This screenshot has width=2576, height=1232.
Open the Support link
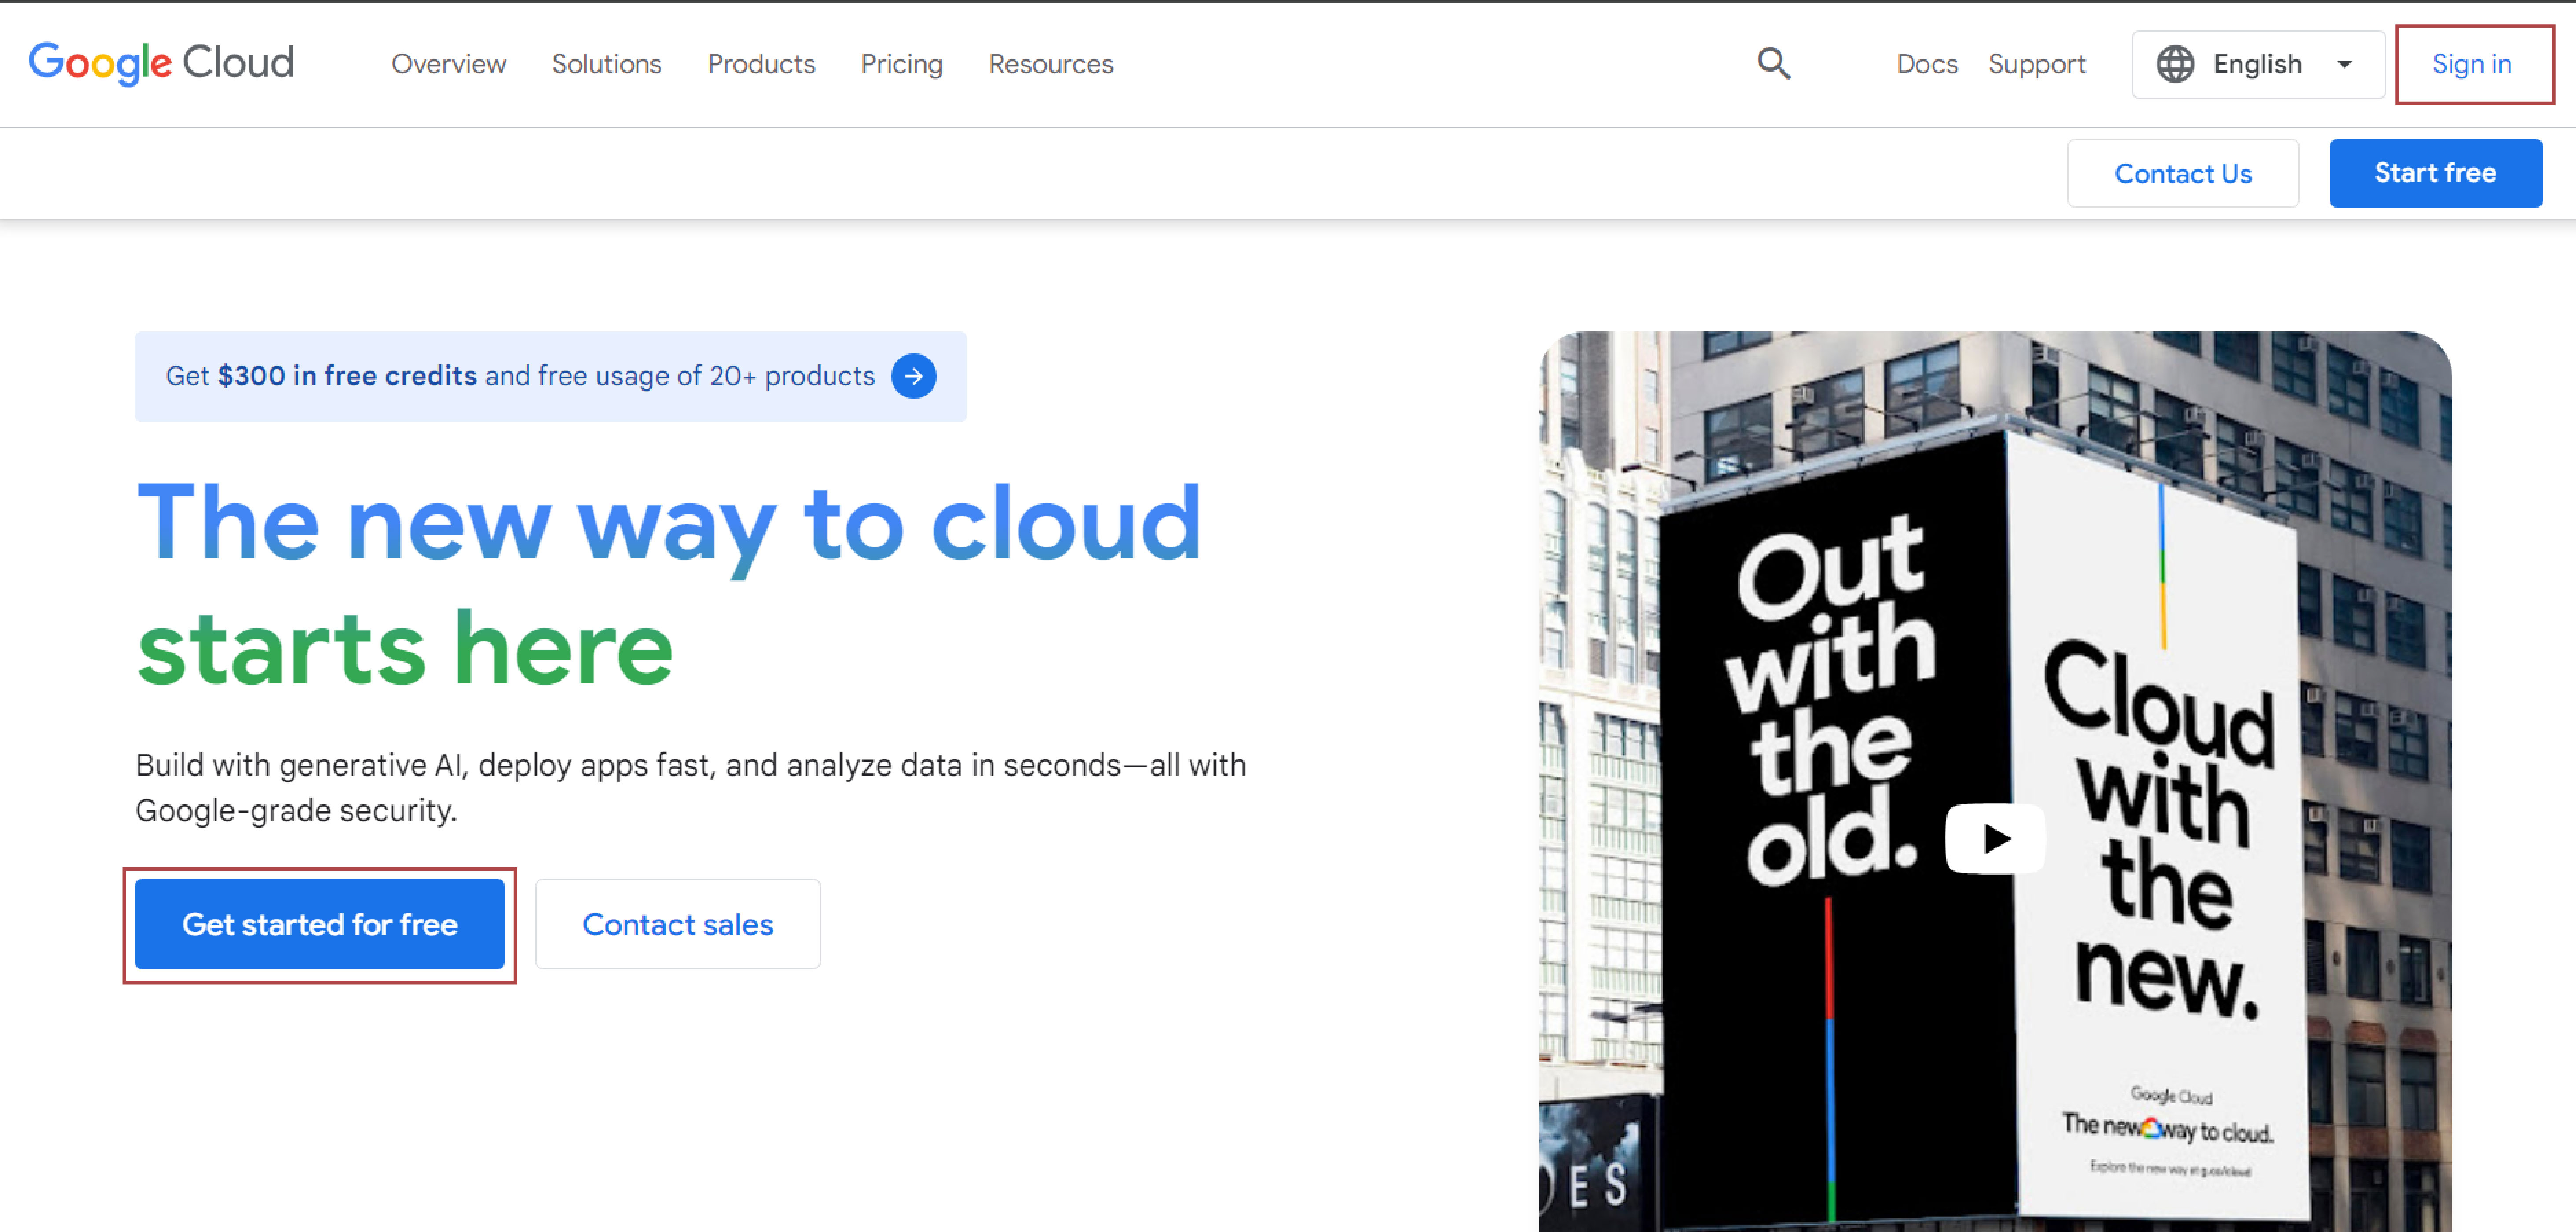click(x=2036, y=64)
